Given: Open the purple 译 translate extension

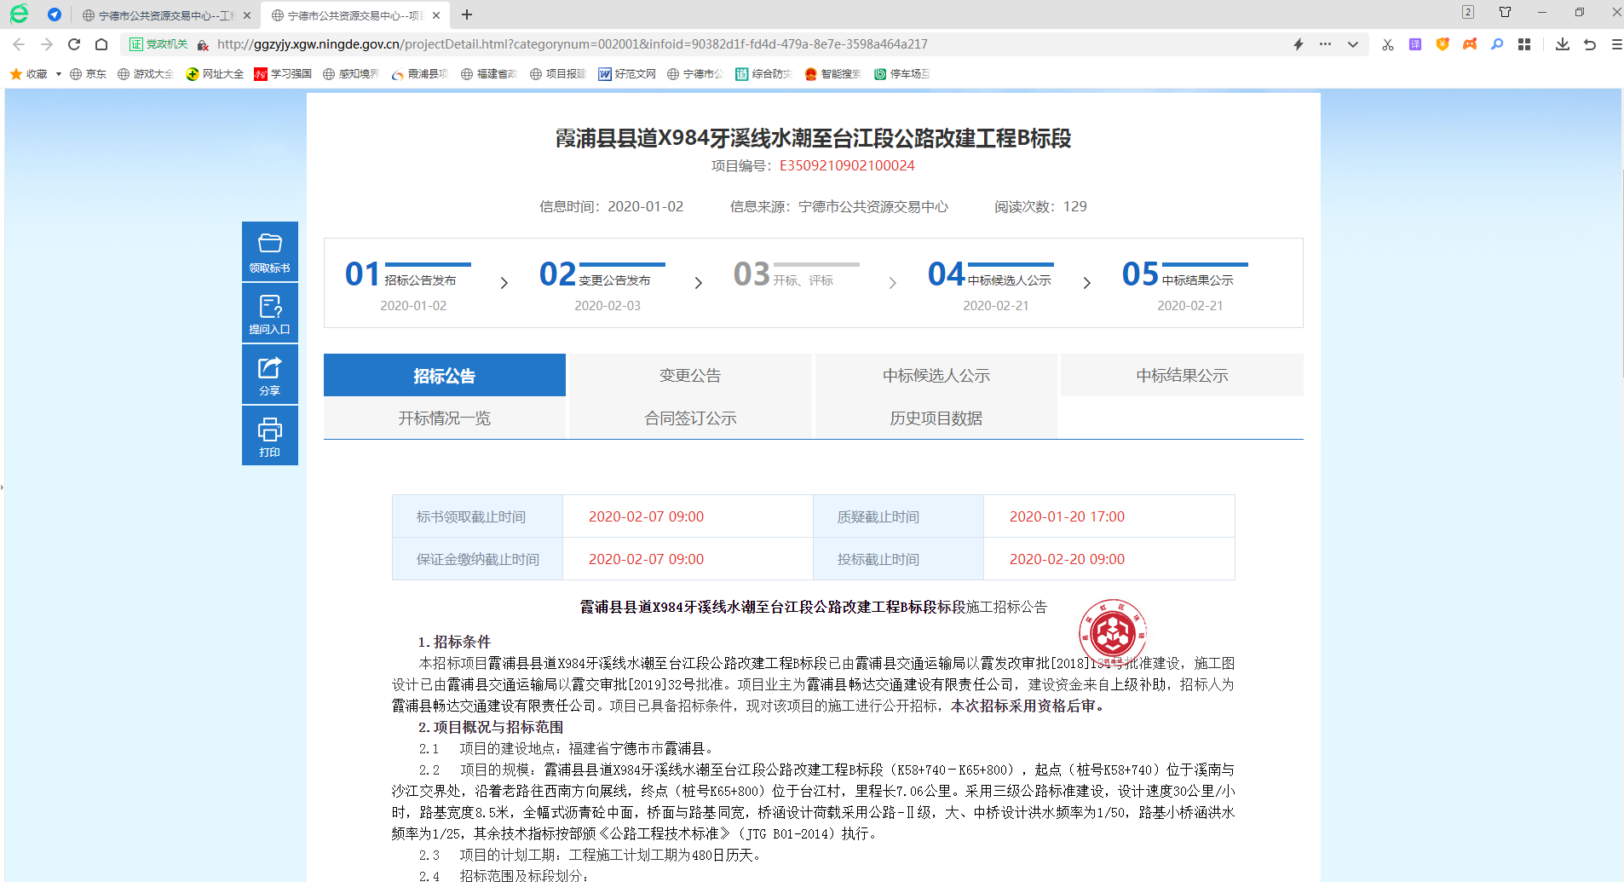Looking at the screenshot, I should click(x=1415, y=44).
